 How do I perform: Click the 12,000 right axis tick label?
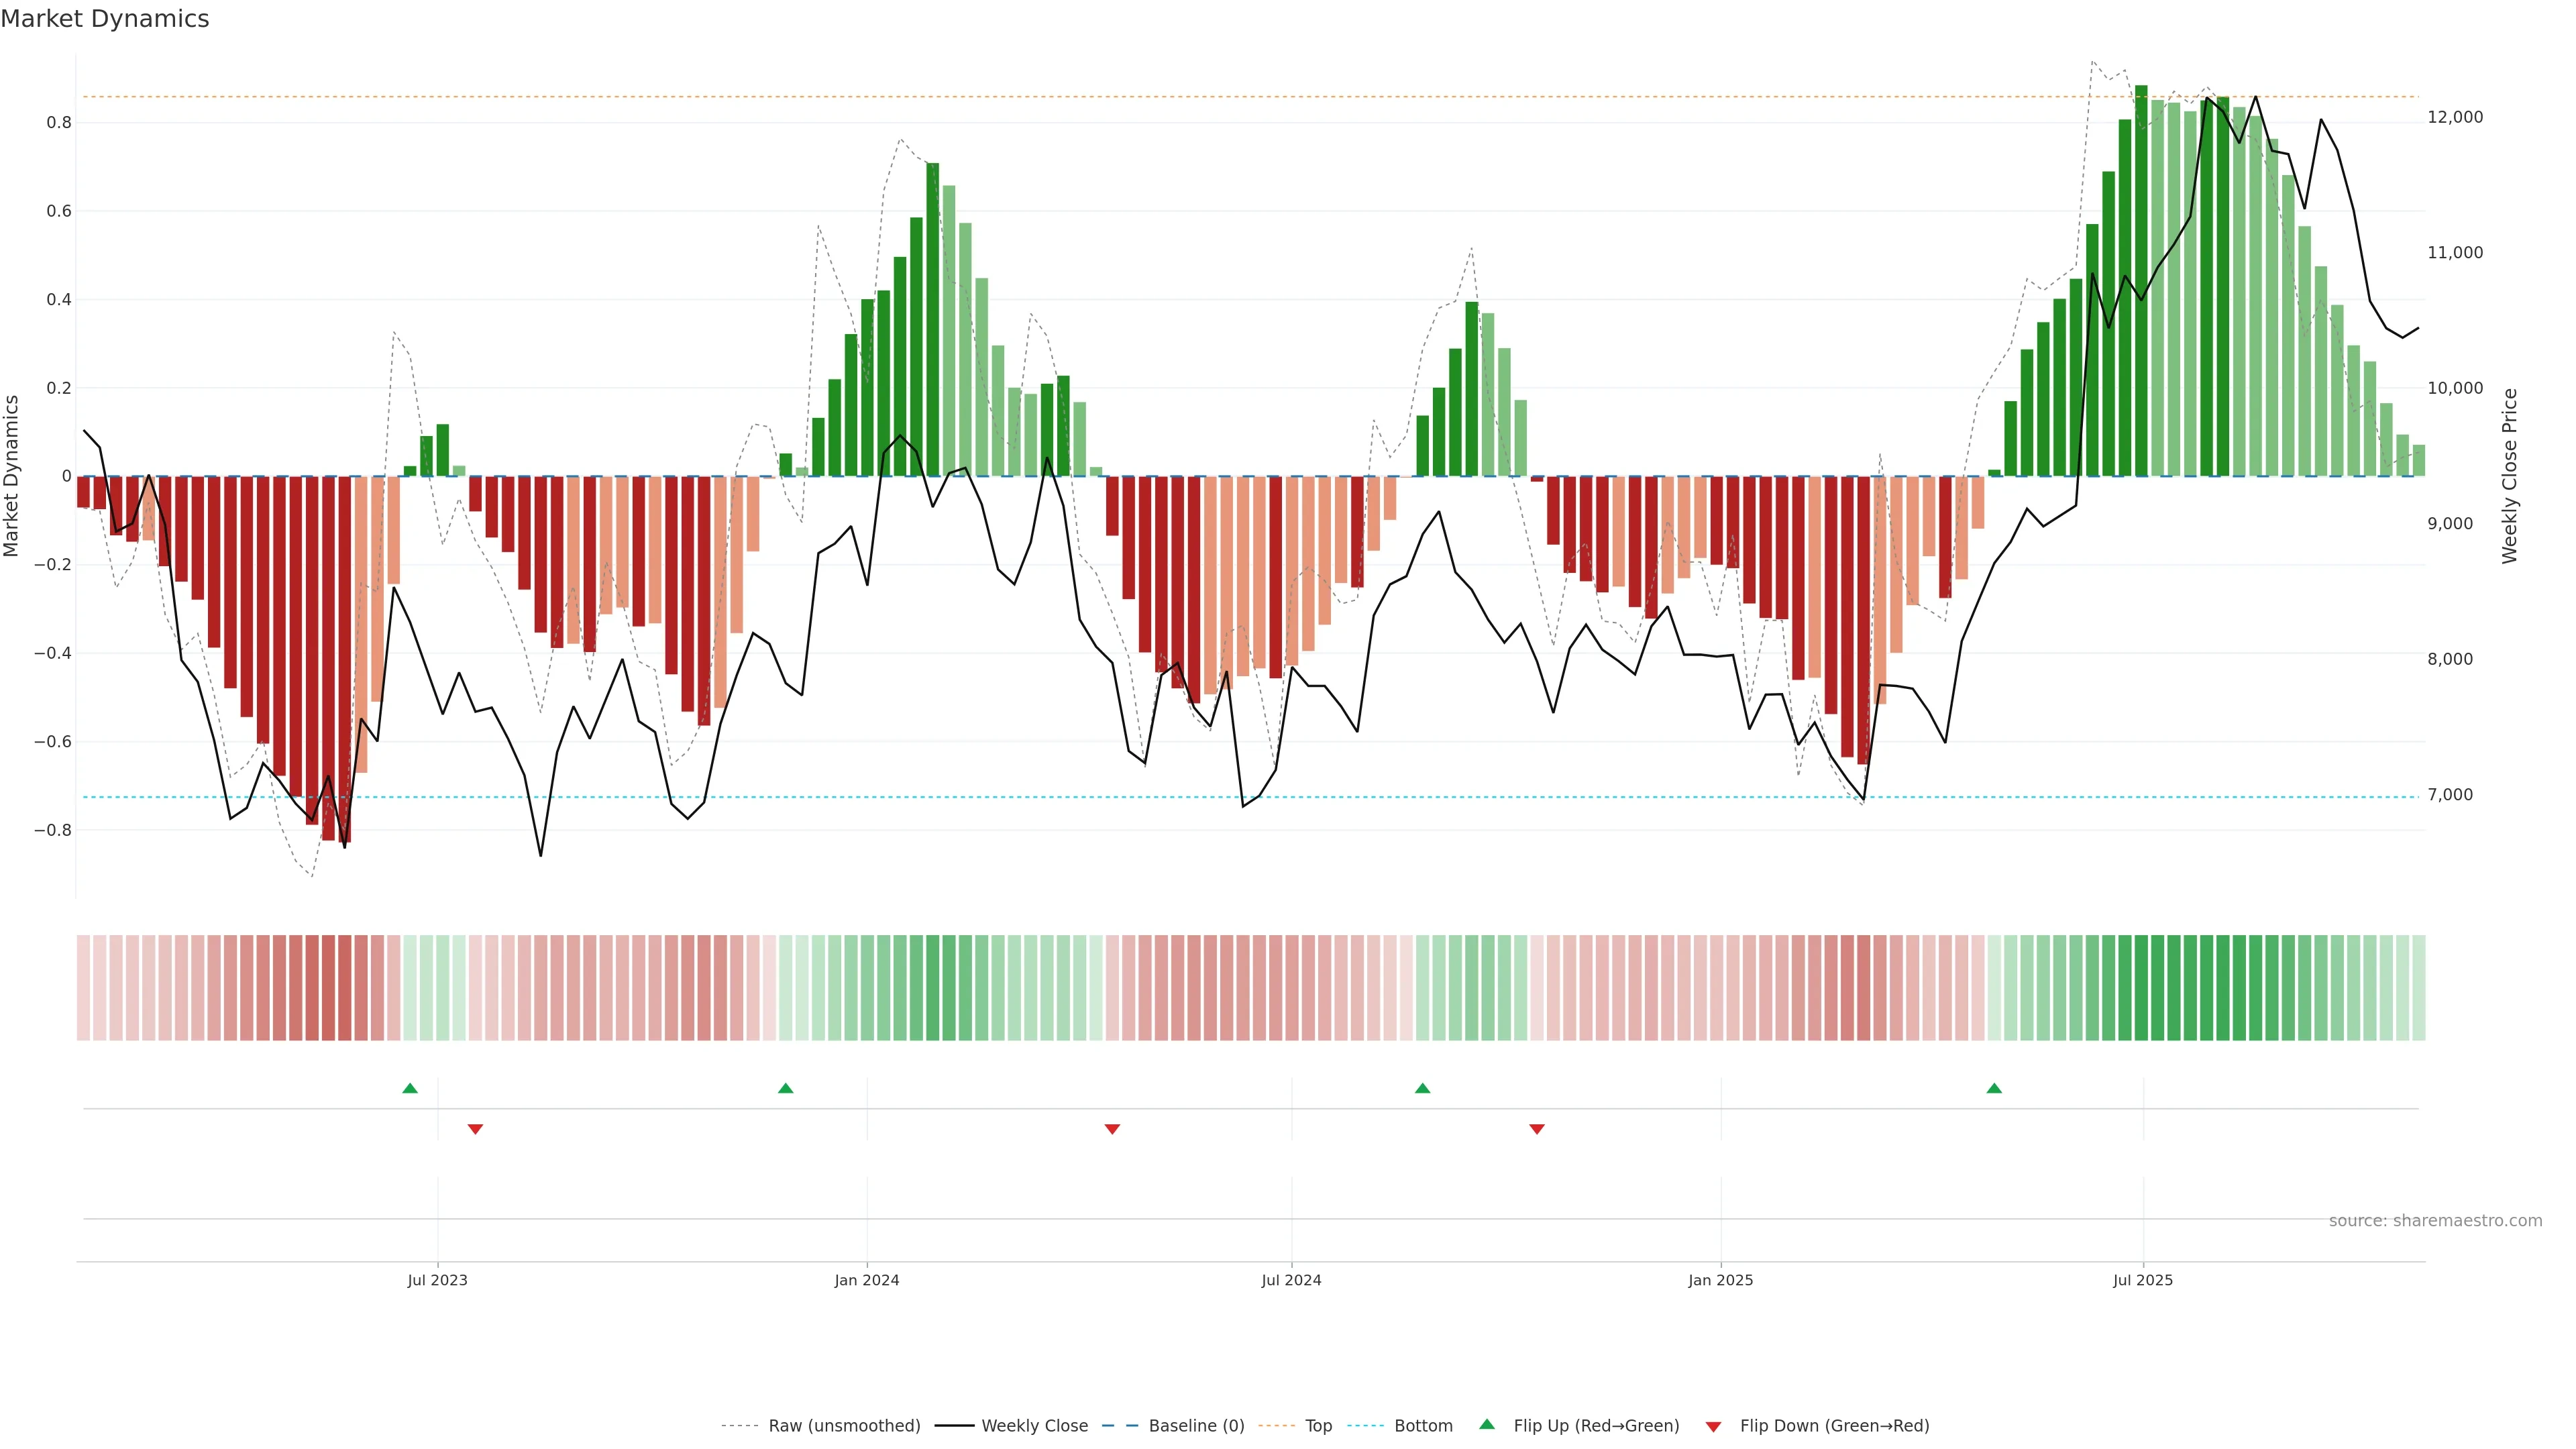pyautogui.click(x=2455, y=117)
